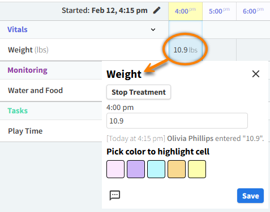Click the pencil edit icon beside start date
This screenshot has width=270, height=212.
157,10
